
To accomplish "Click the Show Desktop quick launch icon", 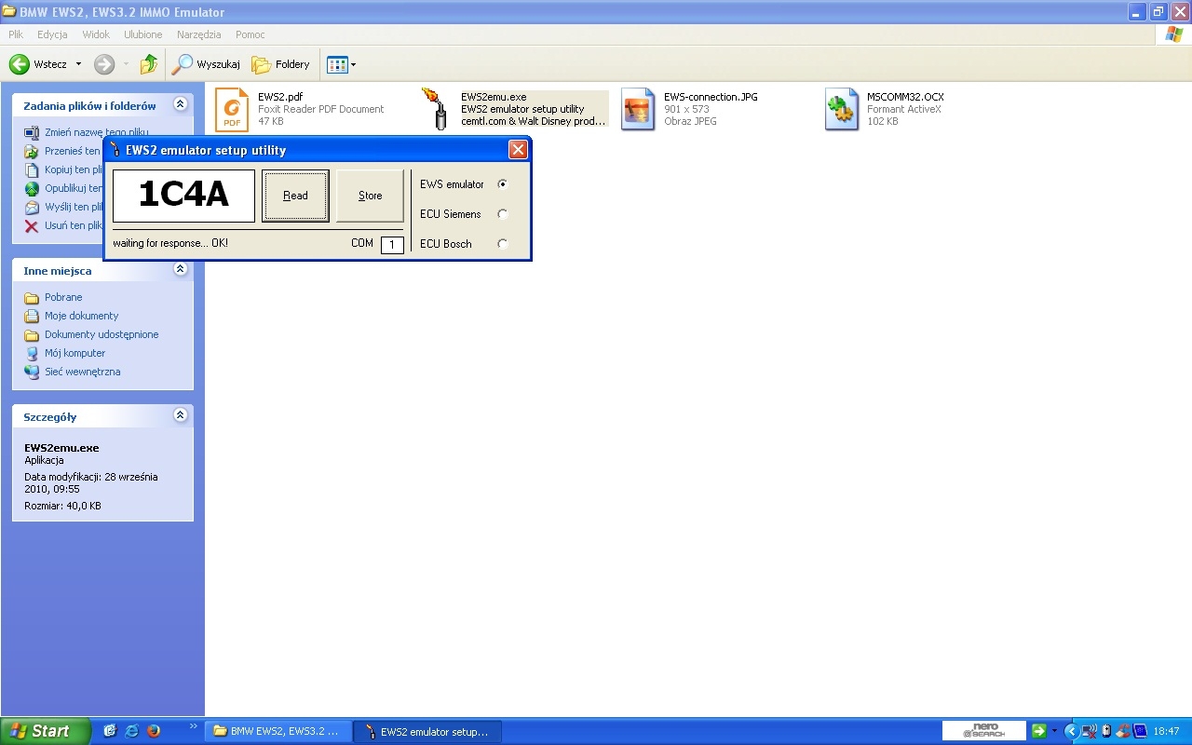I will tap(110, 731).
